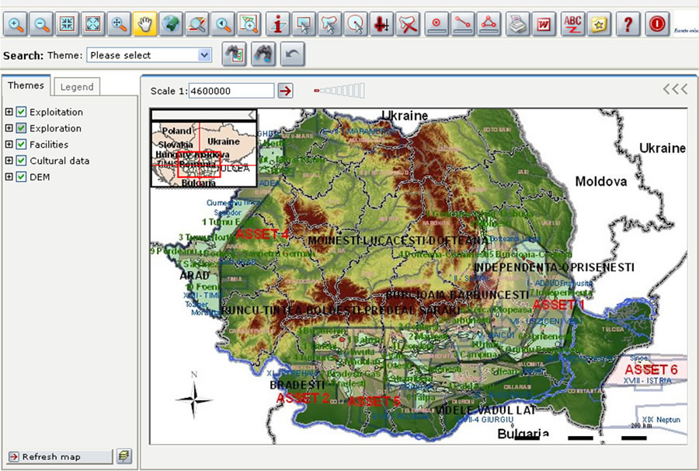Click binoculars search on map icon
Viewport: 699px width, 471px height.
tap(234, 54)
